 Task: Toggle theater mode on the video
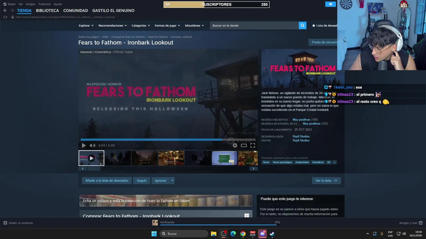[244, 145]
